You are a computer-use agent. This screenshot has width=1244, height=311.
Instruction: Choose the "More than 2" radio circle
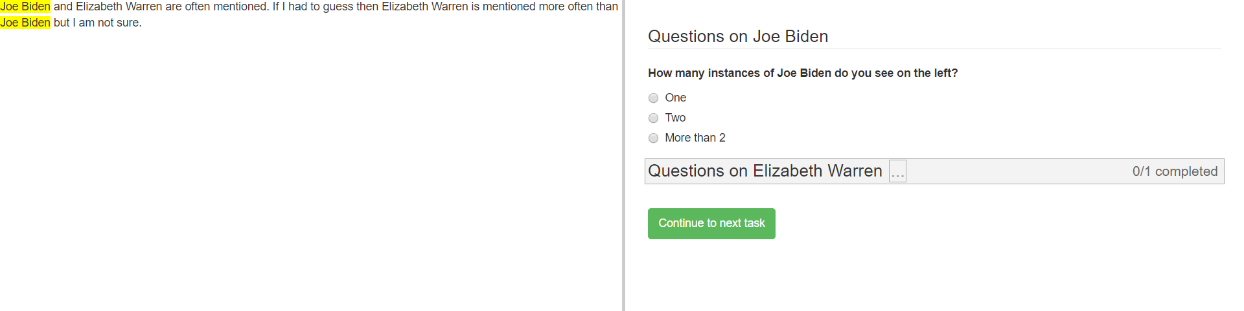click(x=653, y=138)
